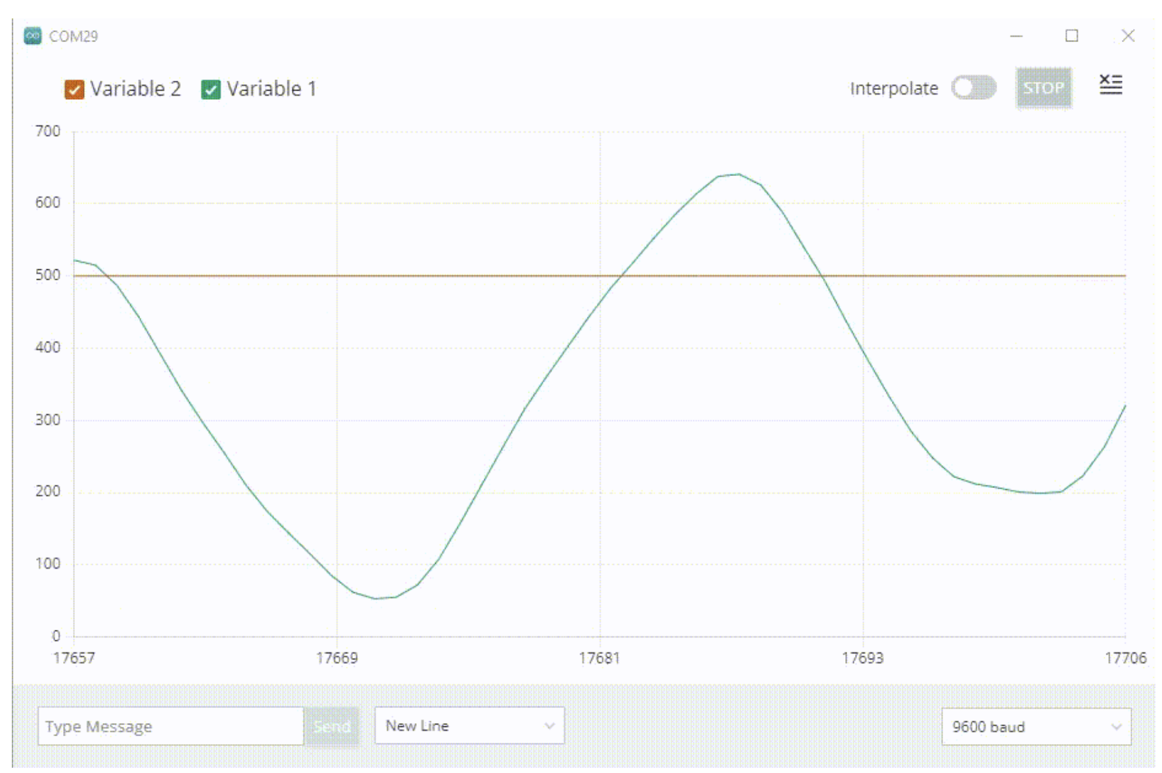
Task: Focus the Type Message input field
Action: tap(171, 726)
